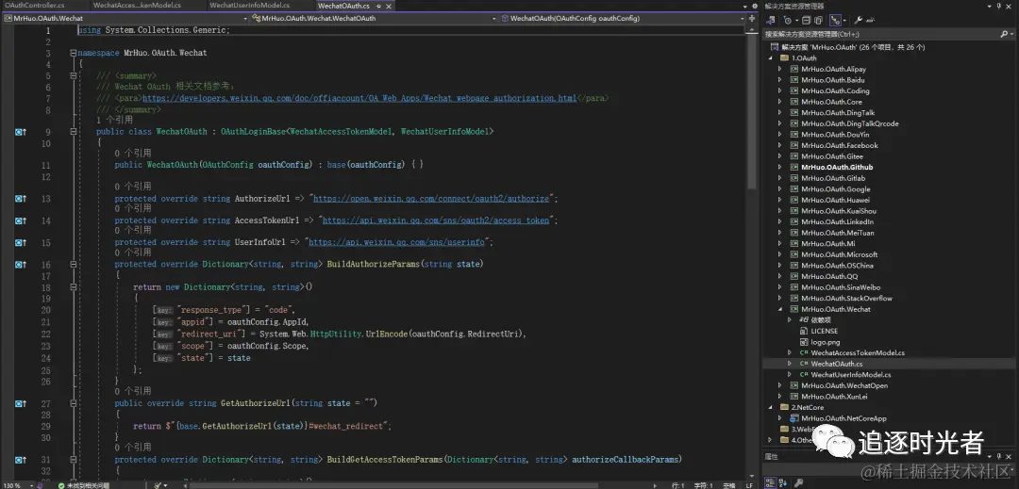
Task: Expand the MrHuo.OAuth.WechatOpen project node
Action: point(780,385)
